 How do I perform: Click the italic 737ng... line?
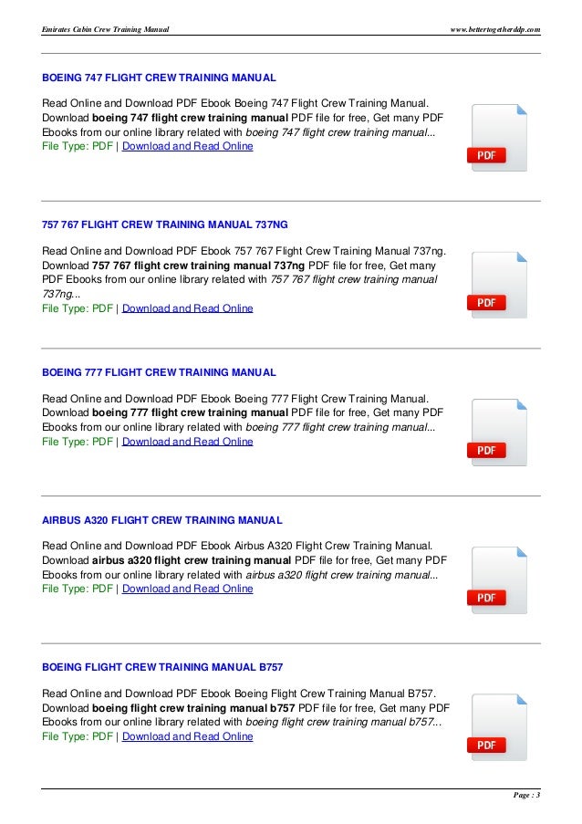pos(61,294)
